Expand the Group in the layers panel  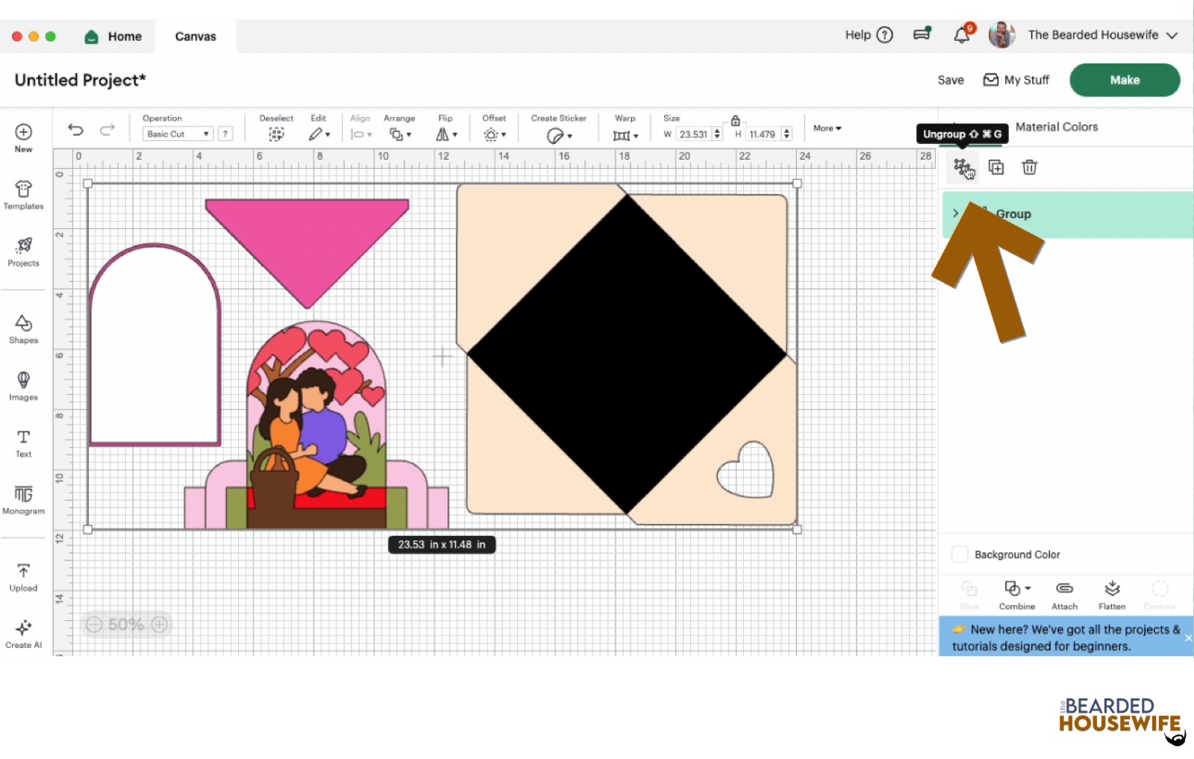click(956, 213)
